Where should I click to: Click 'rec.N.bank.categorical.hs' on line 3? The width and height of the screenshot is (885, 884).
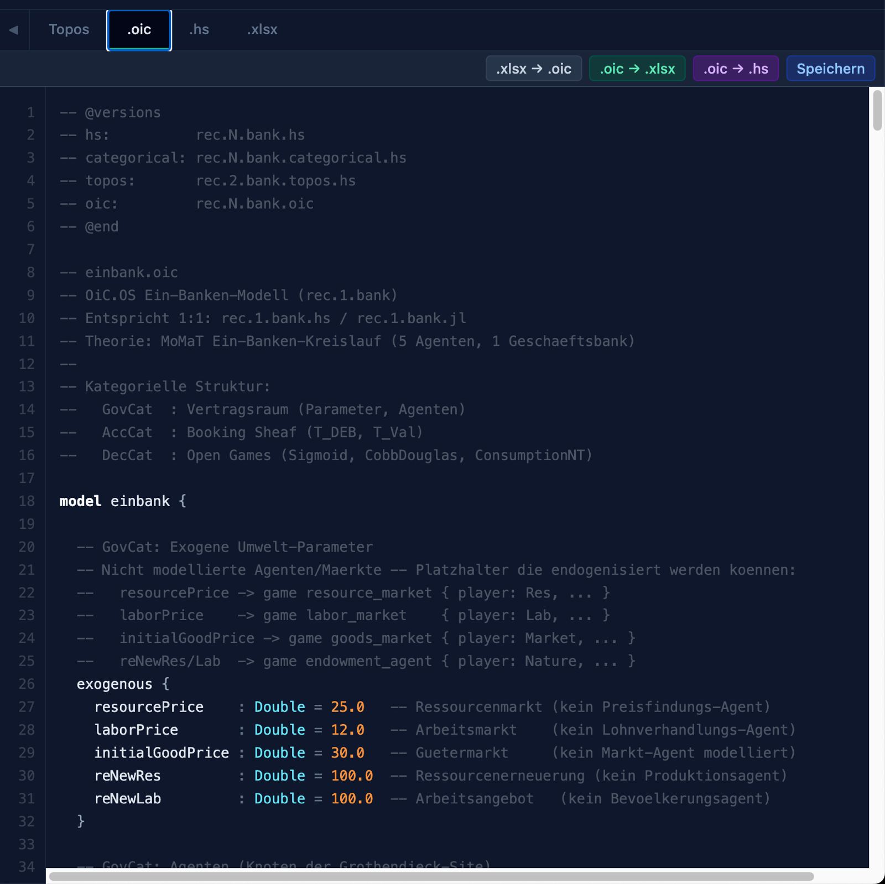tap(301, 158)
